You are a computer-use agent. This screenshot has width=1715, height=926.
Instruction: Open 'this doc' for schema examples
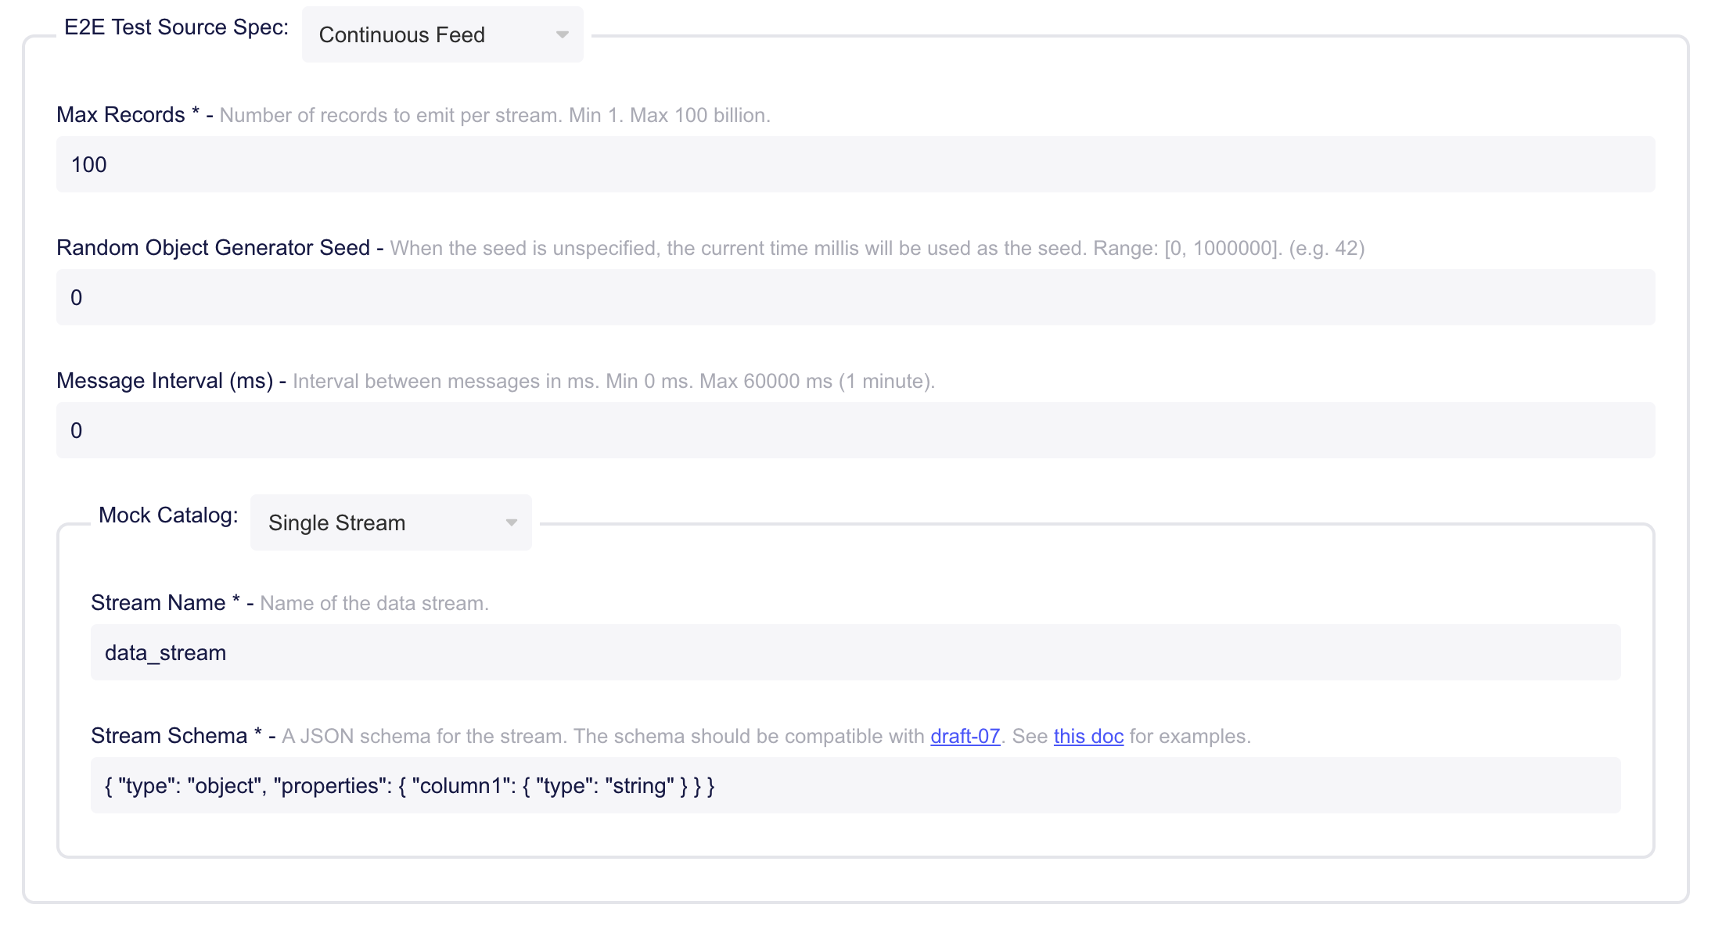[1088, 736]
